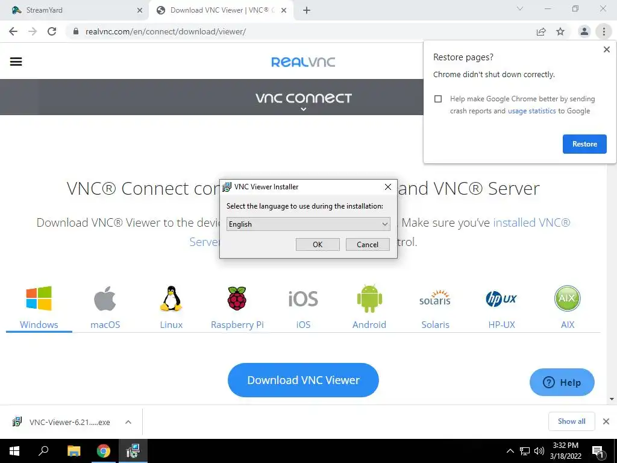The height and width of the screenshot is (463, 617).
Task: Cancel the VNC Viewer installation dialog
Action: [368, 245]
